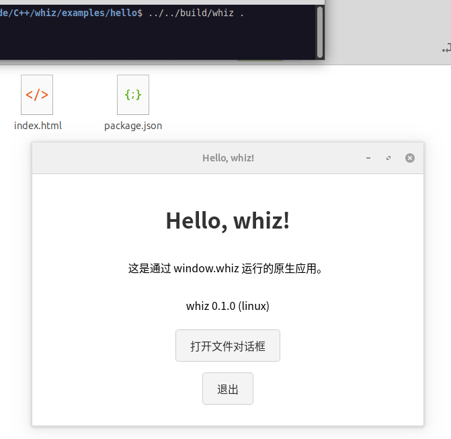Minimize the Hello, whiz! window
The width and height of the screenshot is (451, 439).
pyautogui.click(x=368, y=158)
